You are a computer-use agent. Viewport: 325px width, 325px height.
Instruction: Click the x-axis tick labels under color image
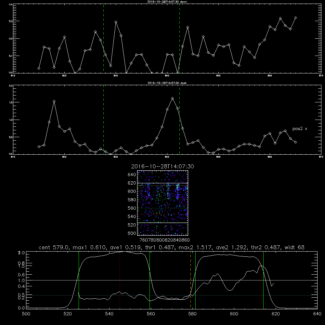164,240
